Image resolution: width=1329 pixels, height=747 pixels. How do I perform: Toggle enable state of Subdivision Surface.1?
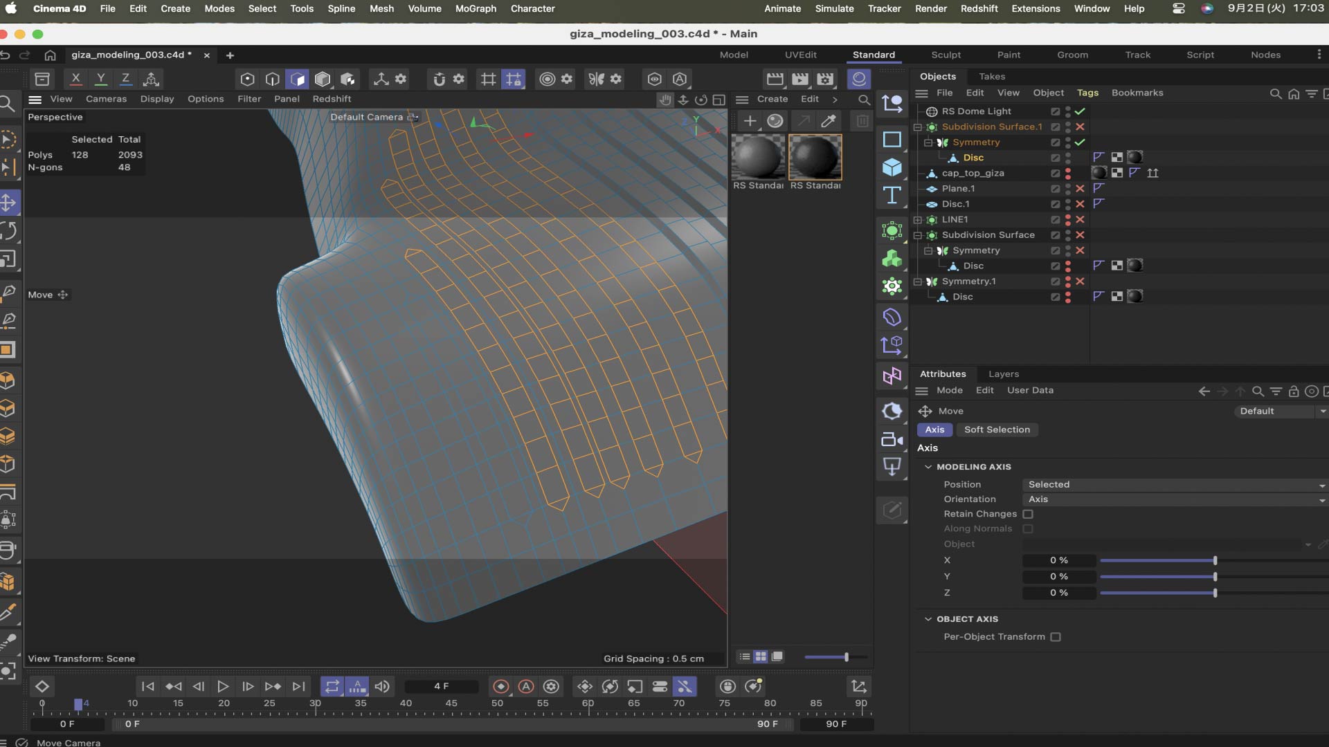click(1080, 127)
